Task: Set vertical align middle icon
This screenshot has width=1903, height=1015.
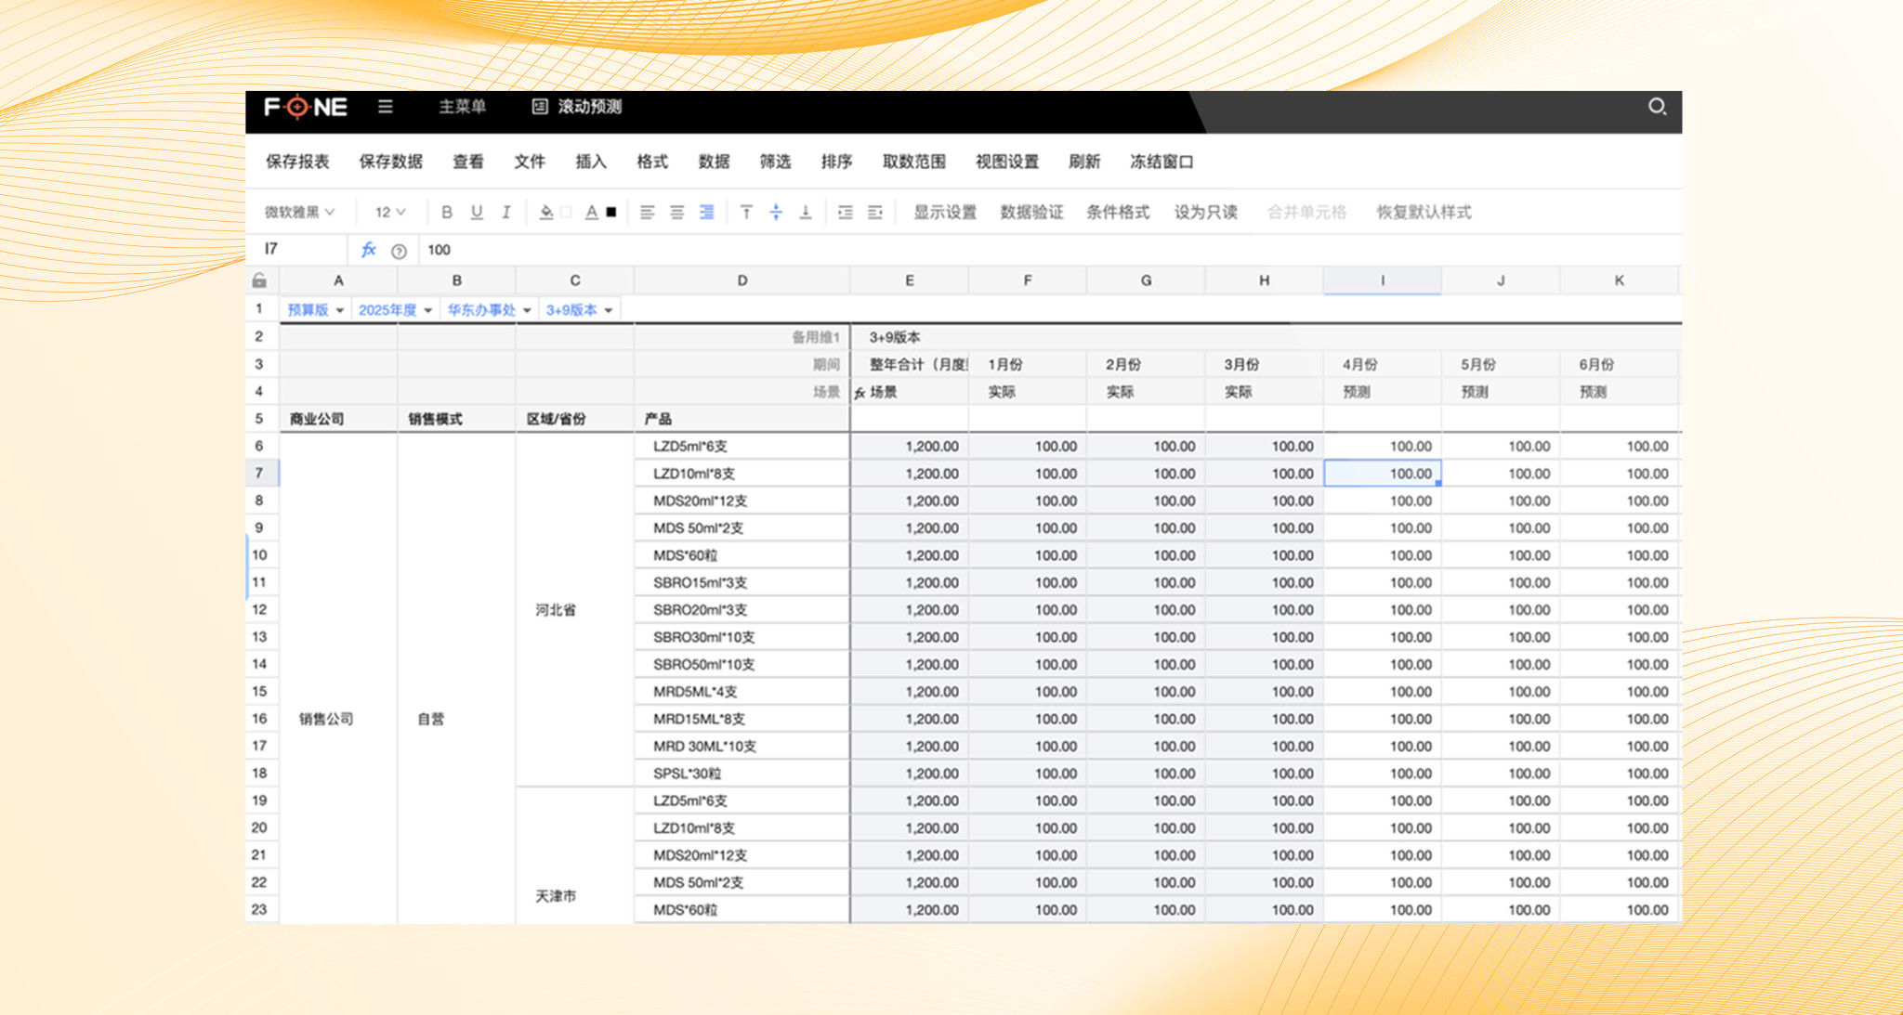Action: pos(776,212)
